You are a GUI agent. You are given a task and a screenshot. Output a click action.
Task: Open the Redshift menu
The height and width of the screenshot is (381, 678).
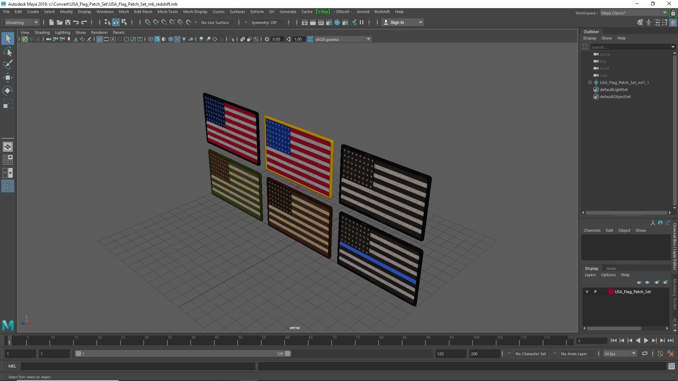coord(382,12)
